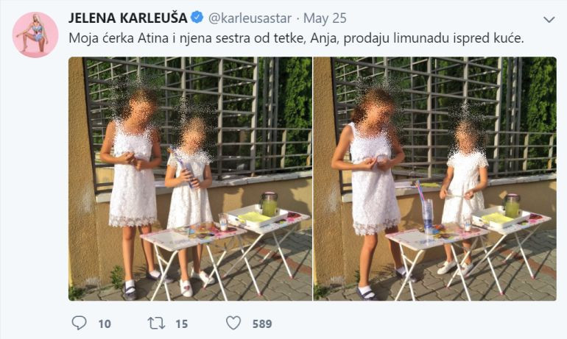Like the tweet with heart icon
567x339 pixels.
(233, 323)
